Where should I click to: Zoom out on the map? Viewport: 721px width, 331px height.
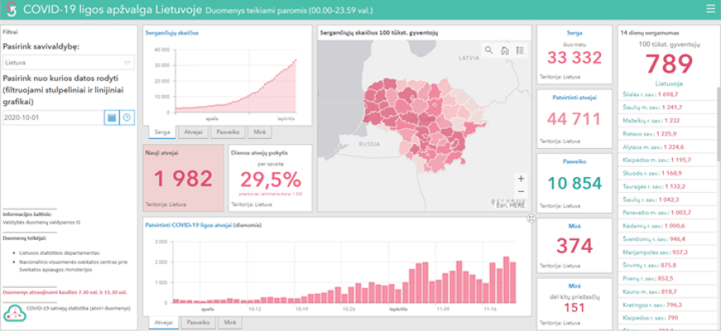520,192
